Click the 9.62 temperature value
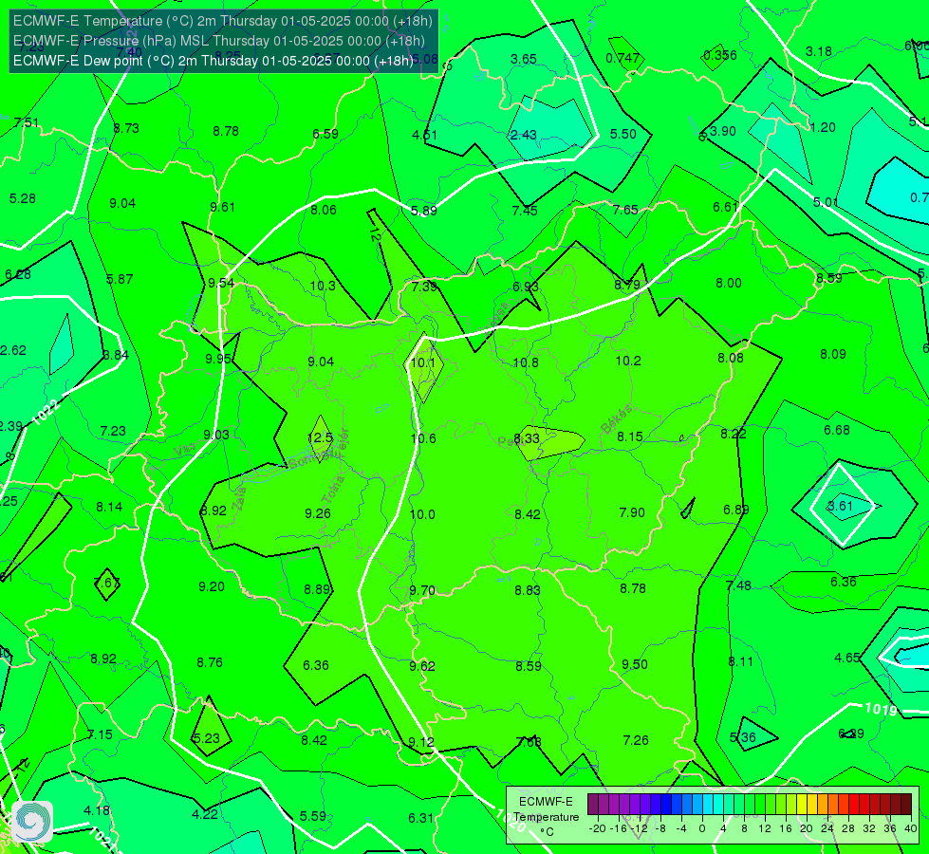929x854 pixels. point(422,667)
